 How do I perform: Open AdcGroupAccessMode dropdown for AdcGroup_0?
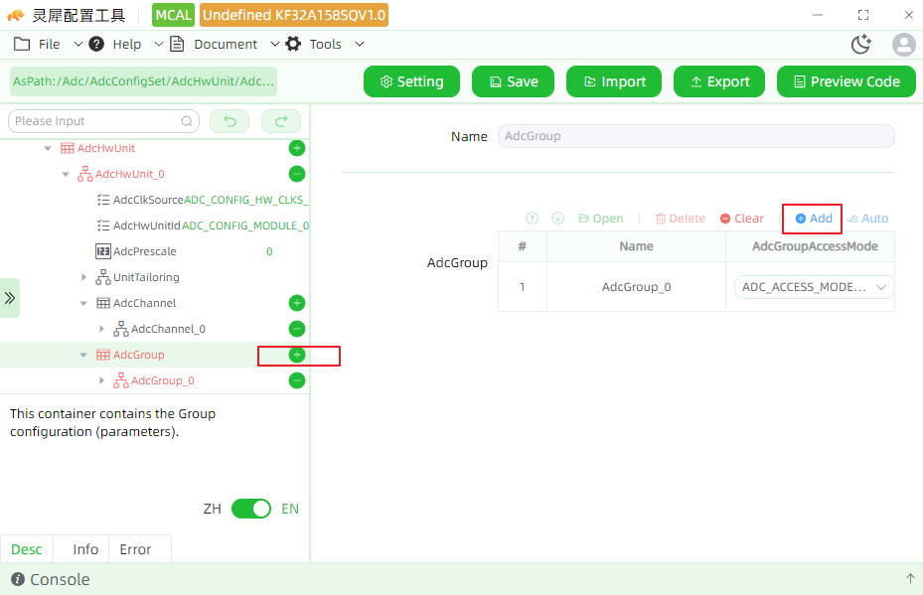click(814, 287)
